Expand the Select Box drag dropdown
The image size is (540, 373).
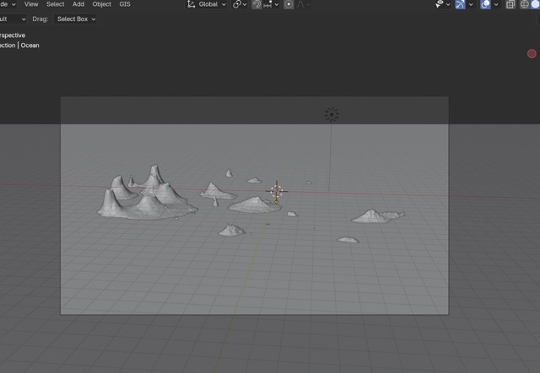76,19
